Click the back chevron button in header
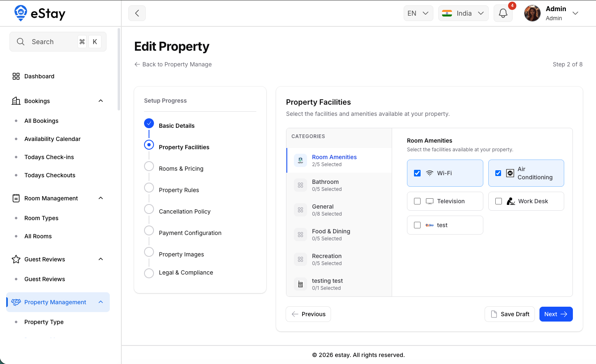This screenshot has height=364, width=596. pos(137,13)
